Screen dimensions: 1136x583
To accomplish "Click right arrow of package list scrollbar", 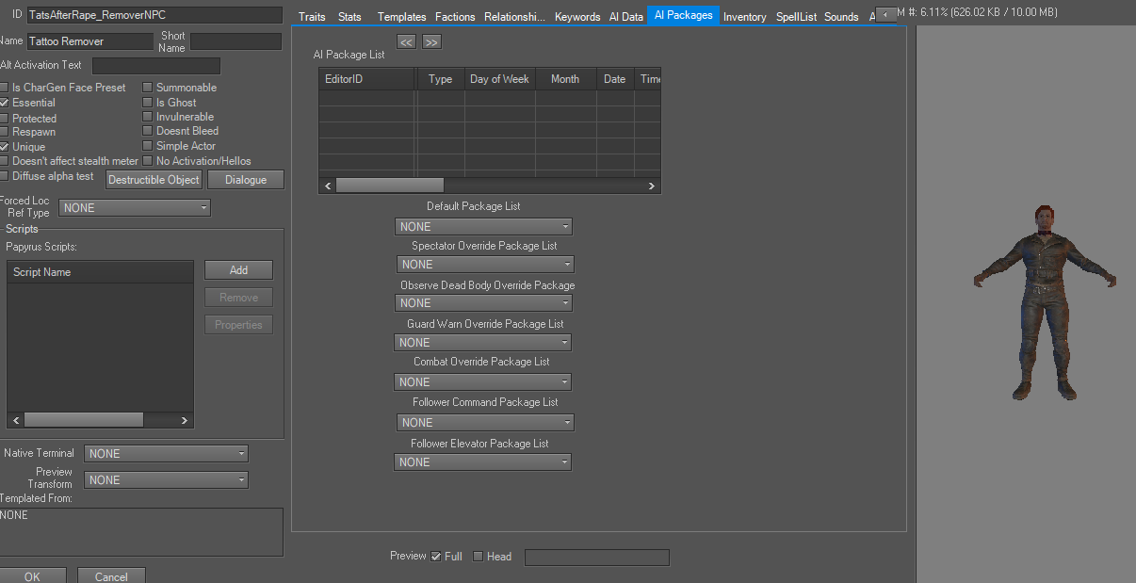I will 651,186.
